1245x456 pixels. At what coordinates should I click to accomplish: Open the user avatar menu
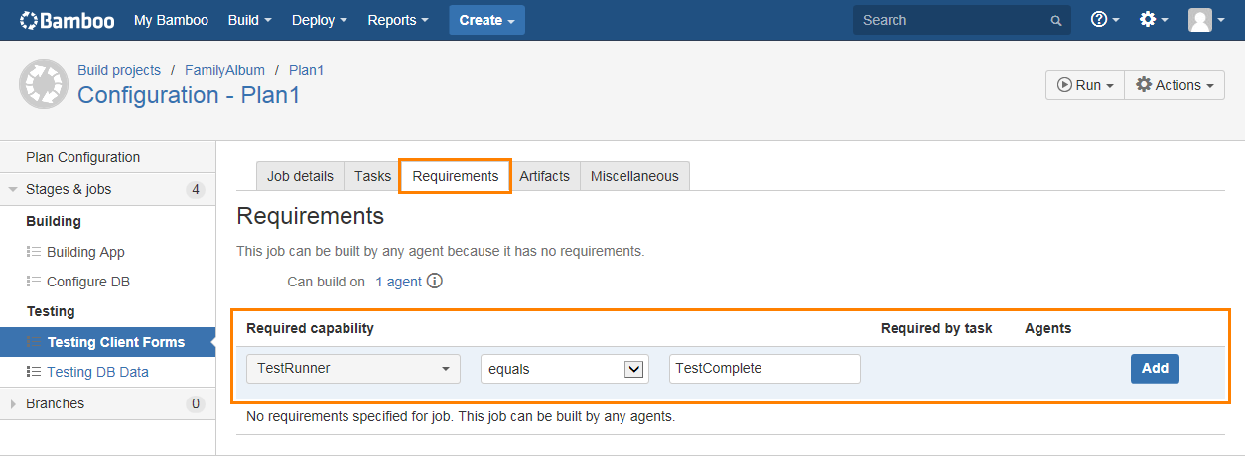pos(1206,20)
